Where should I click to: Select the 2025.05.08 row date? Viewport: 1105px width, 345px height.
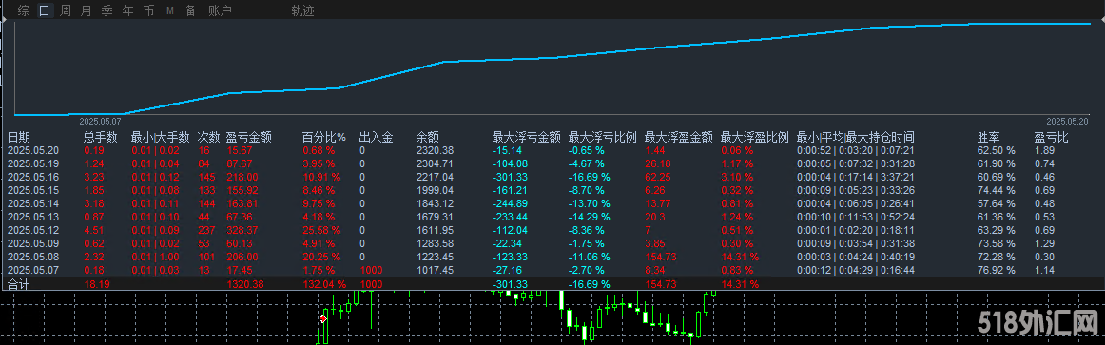(x=32, y=257)
